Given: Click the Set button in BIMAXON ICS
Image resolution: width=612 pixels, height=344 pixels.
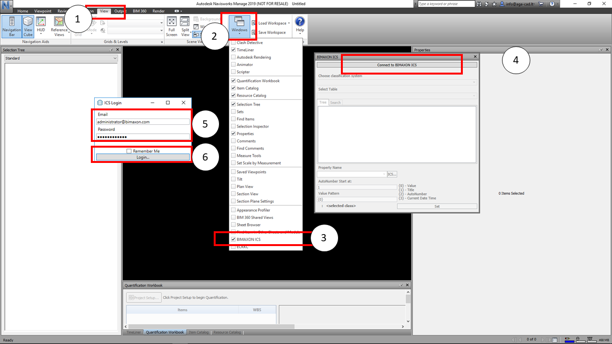Looking at the screenshot, I should point(437,206).
